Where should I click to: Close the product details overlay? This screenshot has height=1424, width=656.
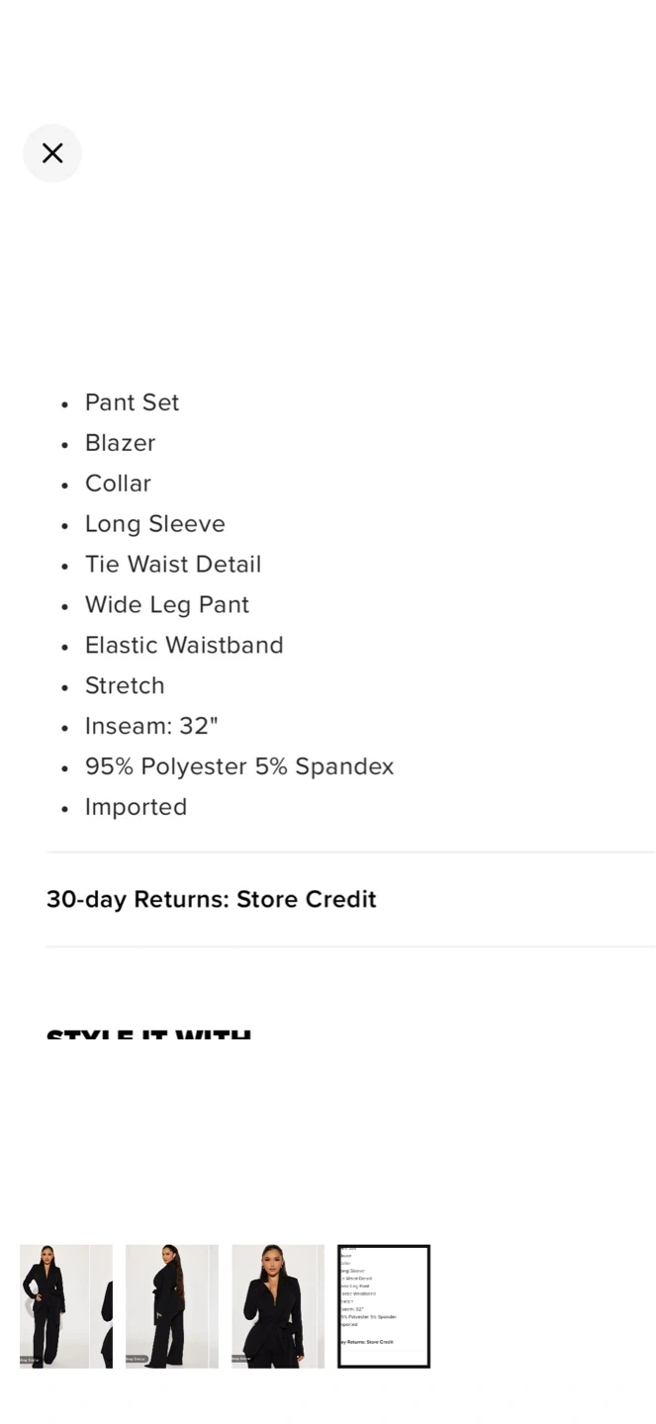(52, 153)
